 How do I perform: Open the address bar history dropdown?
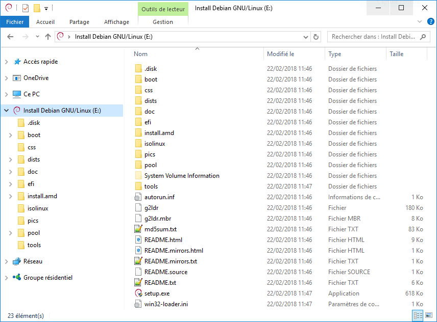click(306, 37)
